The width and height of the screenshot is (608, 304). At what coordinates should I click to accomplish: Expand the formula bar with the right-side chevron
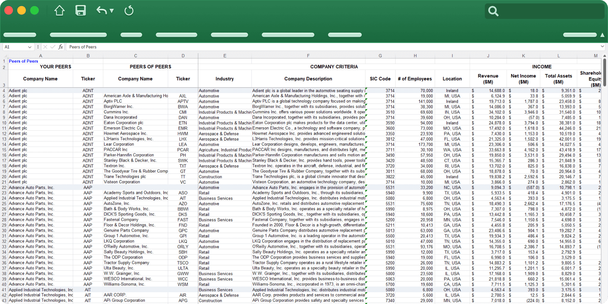(602, 47)
